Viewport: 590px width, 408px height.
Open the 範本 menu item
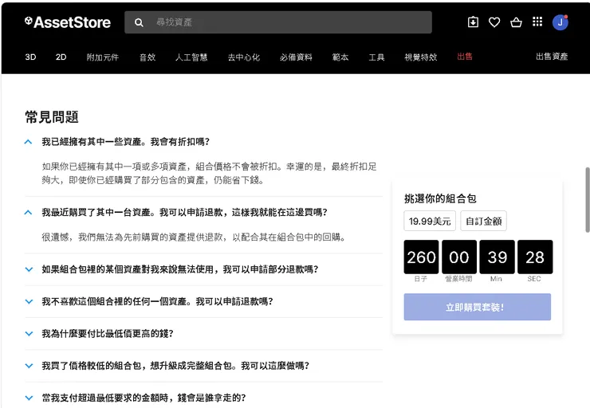coord(340,57)
